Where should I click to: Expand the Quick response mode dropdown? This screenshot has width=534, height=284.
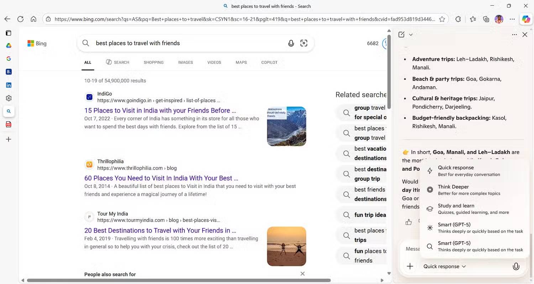tap(444, 267)
